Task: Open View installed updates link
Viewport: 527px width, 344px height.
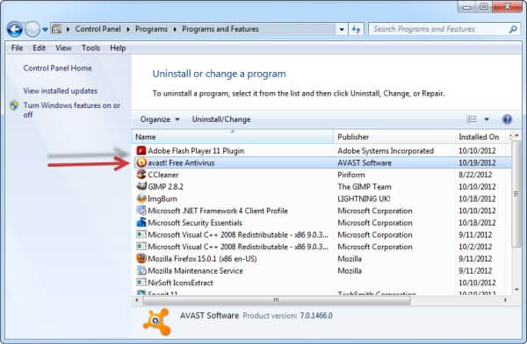Action: point(61,90)
